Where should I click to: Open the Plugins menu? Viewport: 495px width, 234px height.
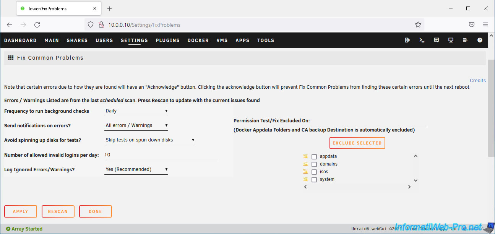tap(167, 40)
